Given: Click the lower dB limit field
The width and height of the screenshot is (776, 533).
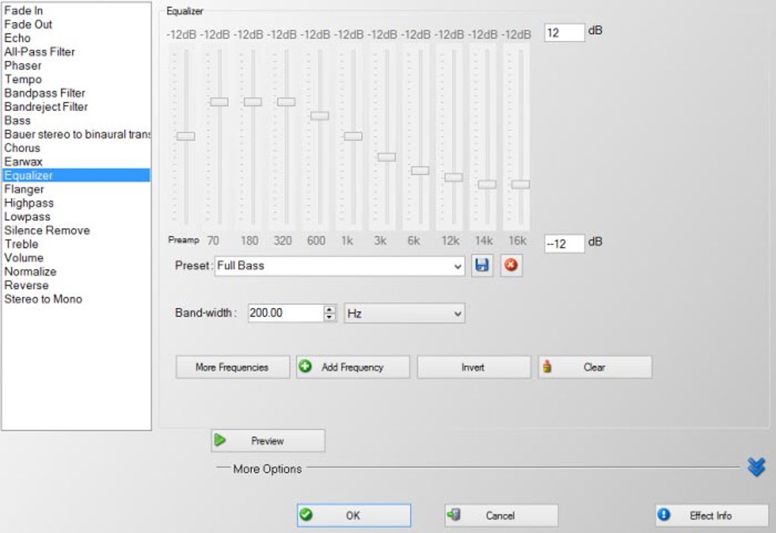Looking at the screenshot, I should tap(565, 244).
